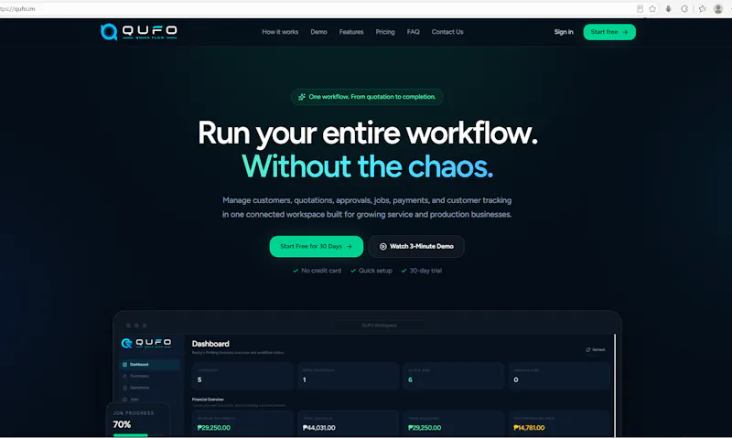The width and height of the screenshot is (732, 438).
Task: Open the How it works nav link
Action: 280,32
